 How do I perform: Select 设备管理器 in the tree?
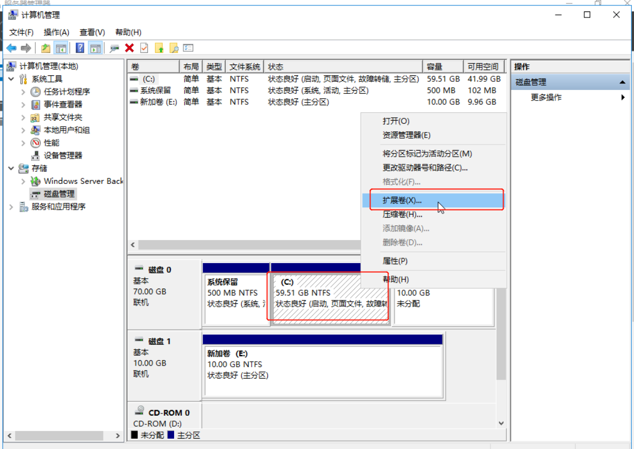63,155
